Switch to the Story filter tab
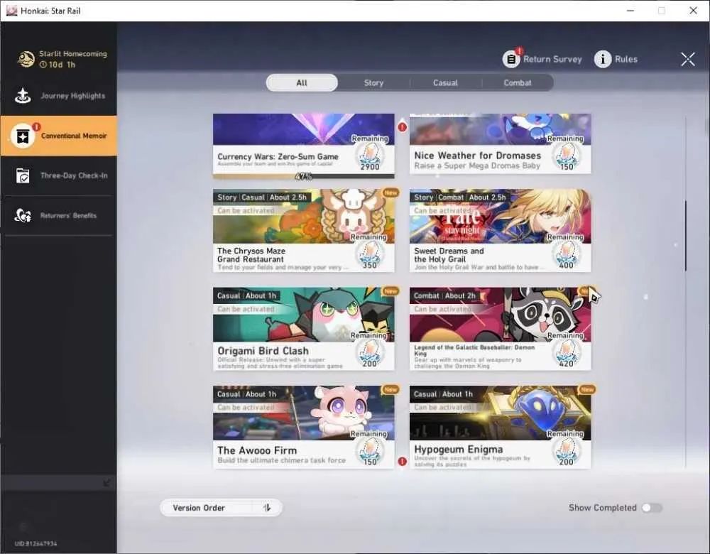 tap(373, 83)
